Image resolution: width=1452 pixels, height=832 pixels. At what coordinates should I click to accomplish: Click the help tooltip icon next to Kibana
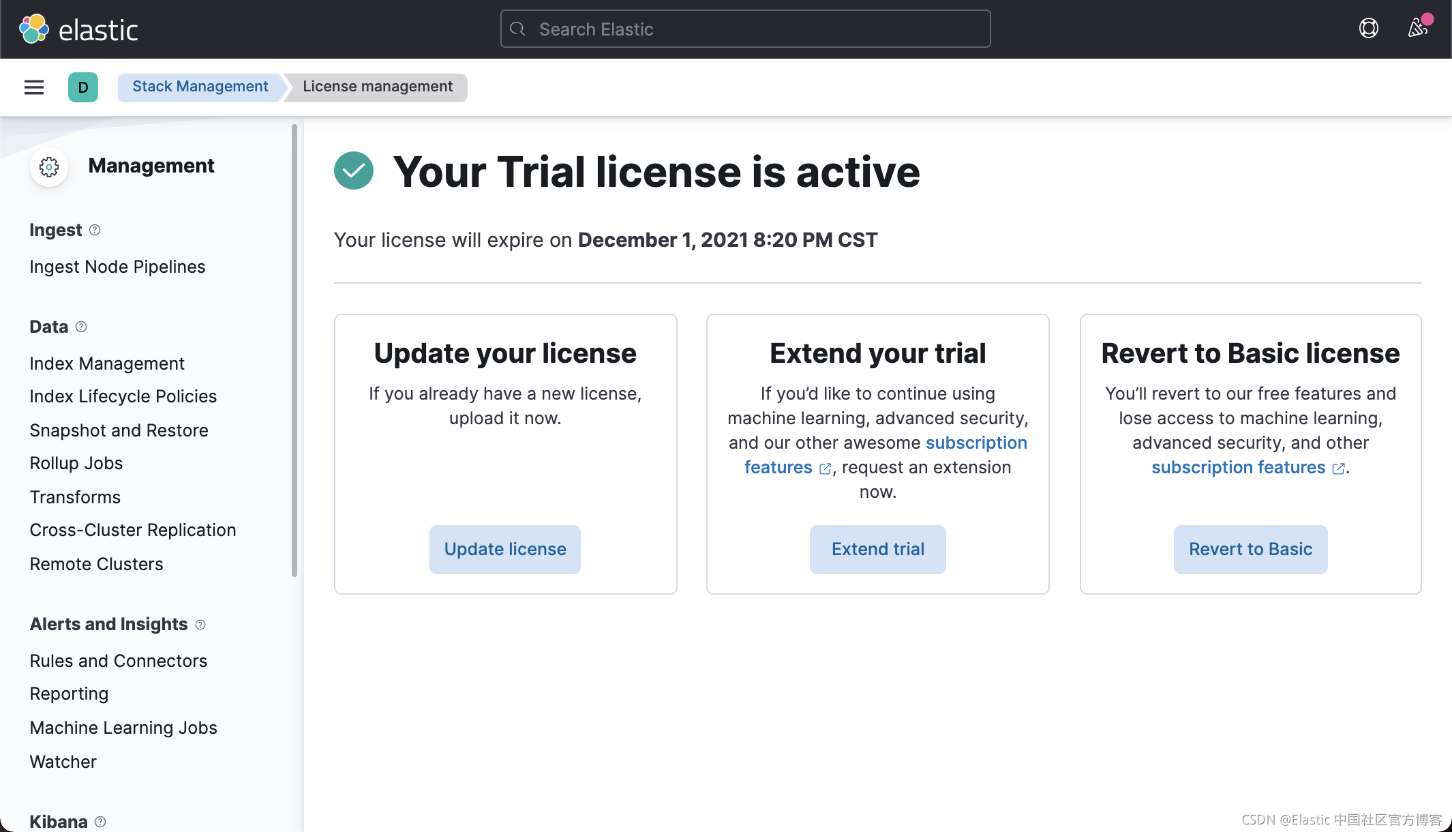tap(100, 822)
